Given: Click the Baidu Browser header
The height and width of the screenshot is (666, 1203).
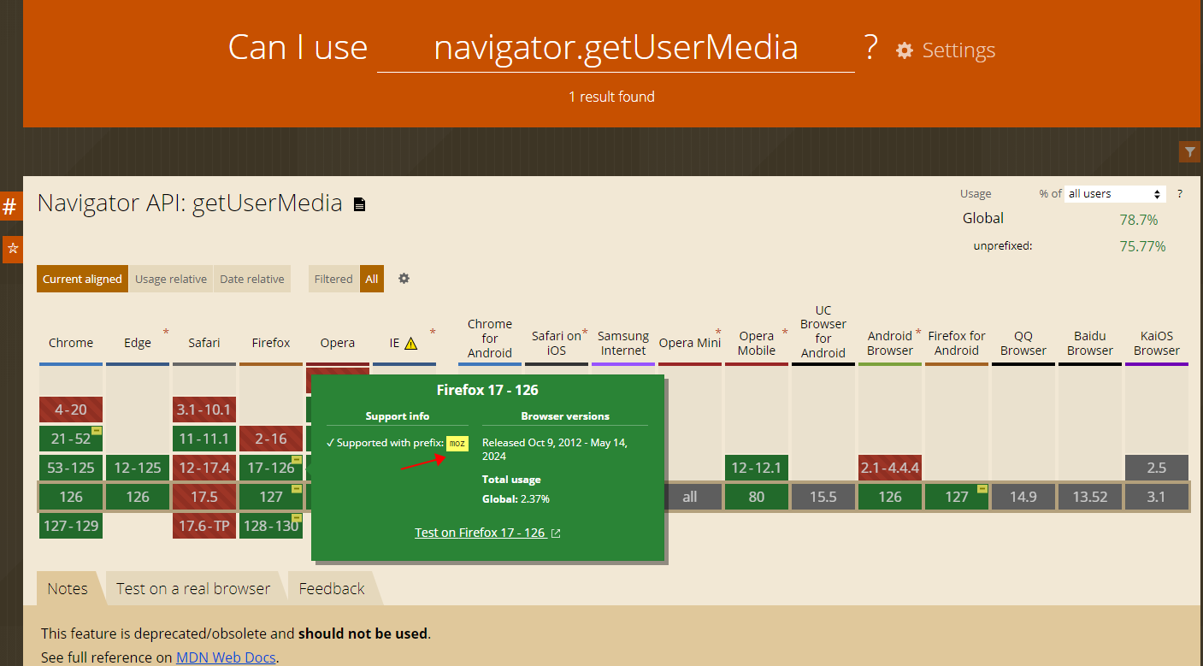Looking at the screenshot, I should tap(1090, 343).
